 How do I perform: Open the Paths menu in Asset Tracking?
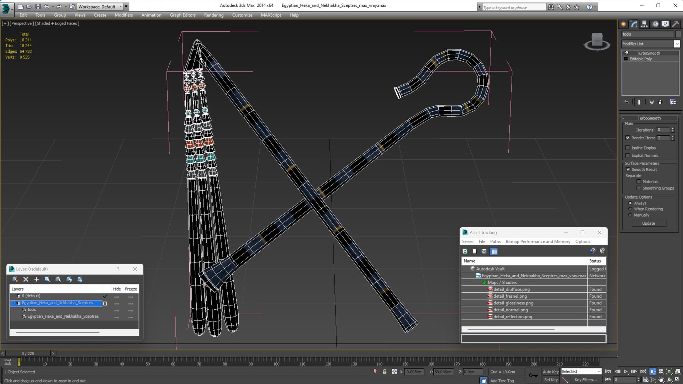pos(495,241)
